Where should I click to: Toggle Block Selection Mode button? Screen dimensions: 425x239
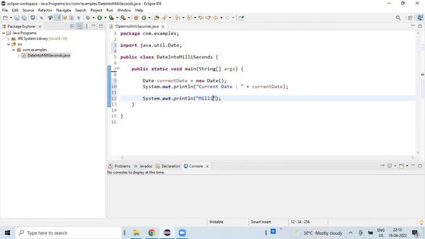click(x=72, y=18)
